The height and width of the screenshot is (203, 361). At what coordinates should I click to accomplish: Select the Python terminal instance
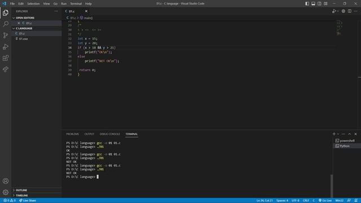(x=347, y=146)
